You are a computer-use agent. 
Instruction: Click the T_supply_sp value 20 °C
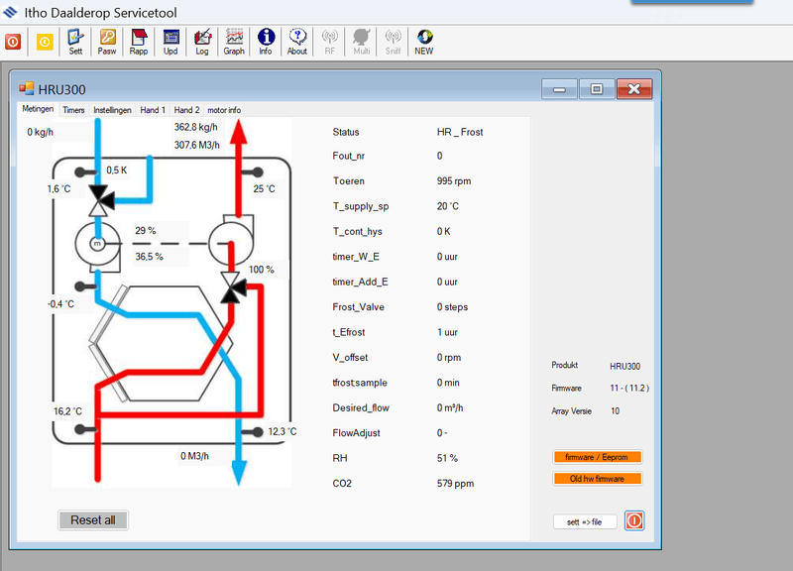tap(448, 206)
